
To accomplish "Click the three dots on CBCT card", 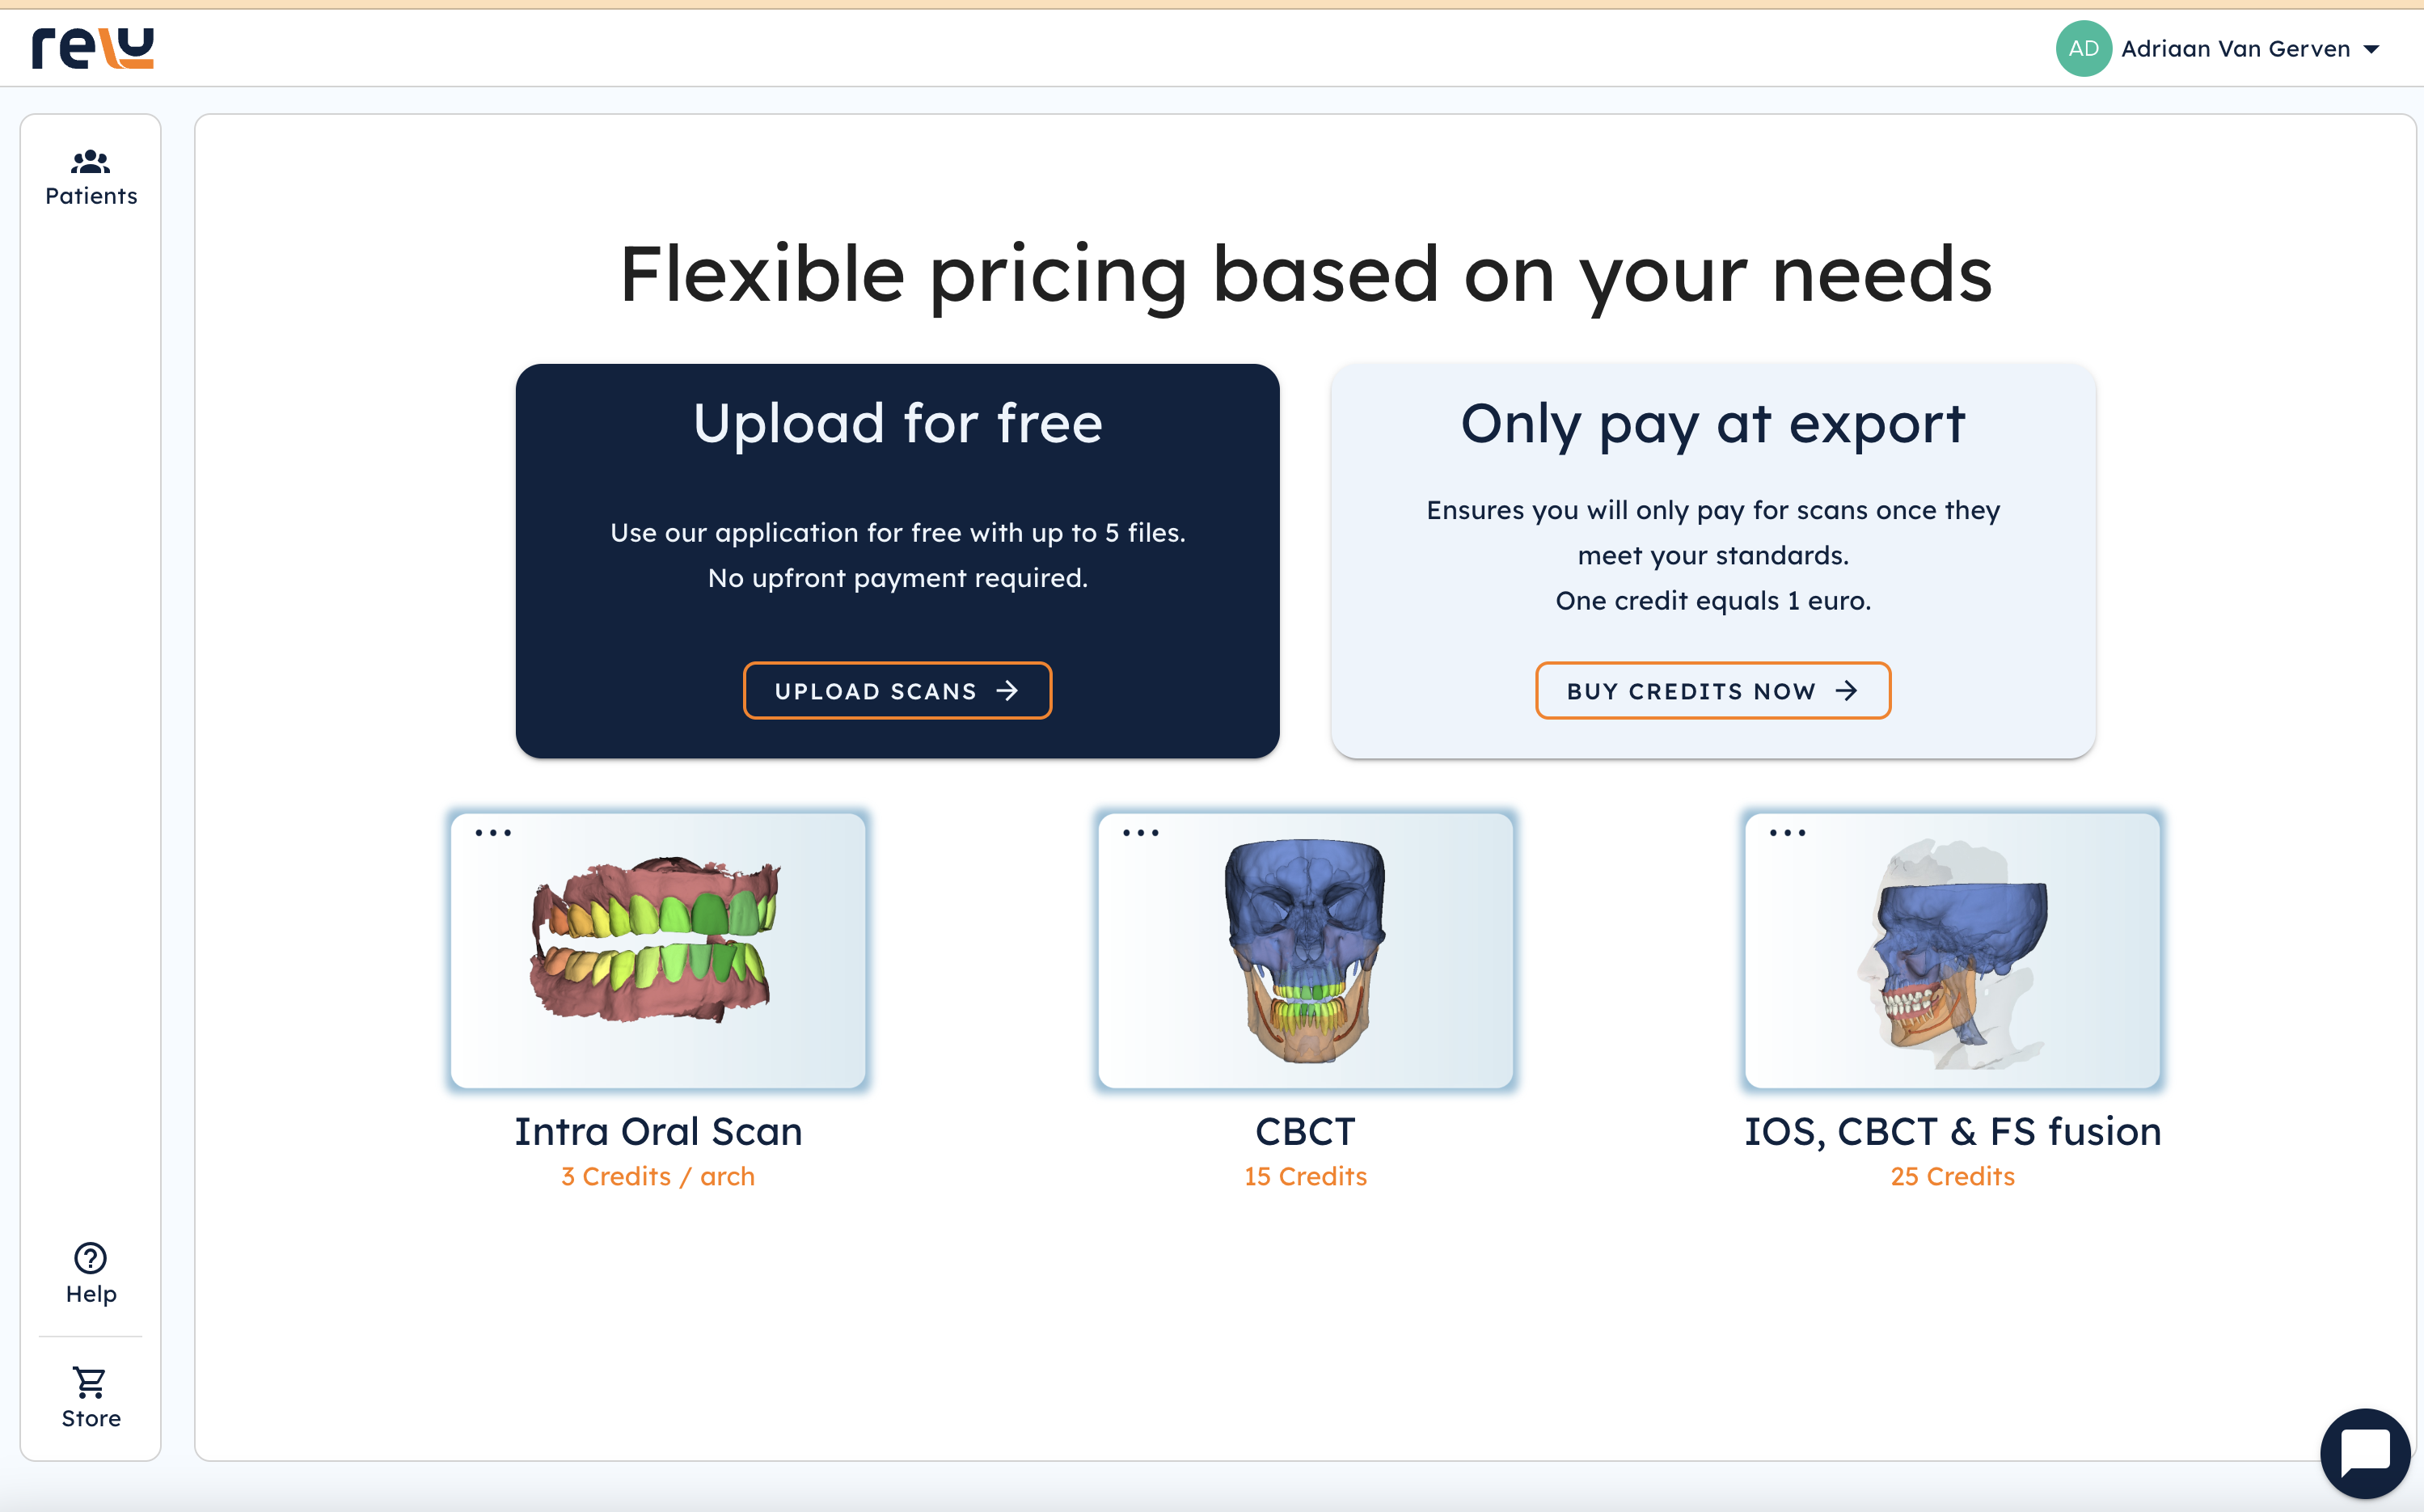I will click(x=1140, y=833).
